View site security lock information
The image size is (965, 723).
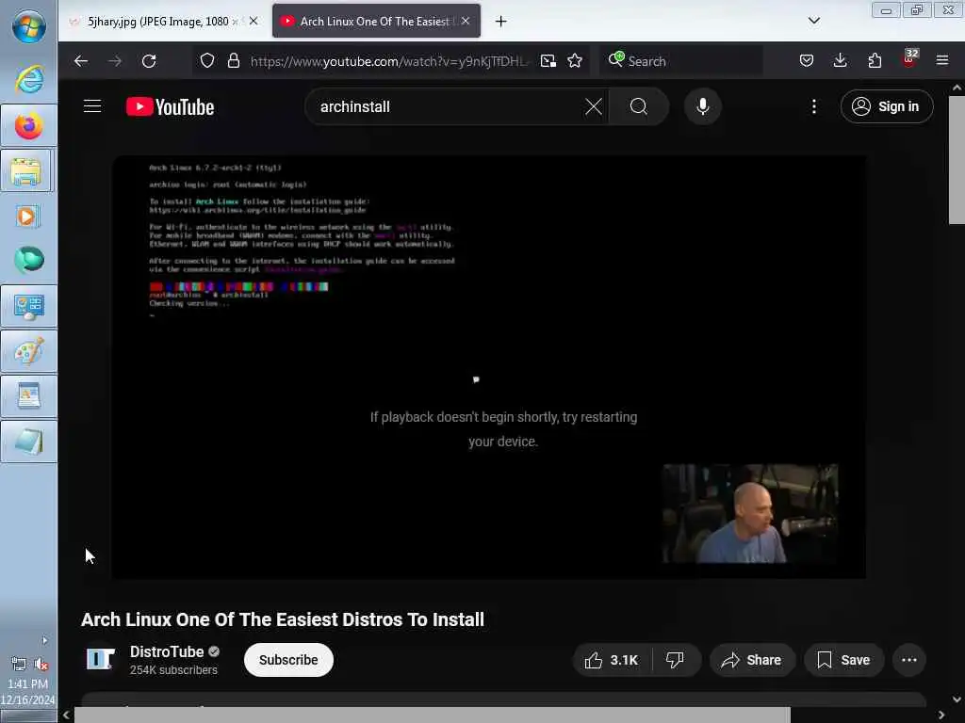point(234,61)
